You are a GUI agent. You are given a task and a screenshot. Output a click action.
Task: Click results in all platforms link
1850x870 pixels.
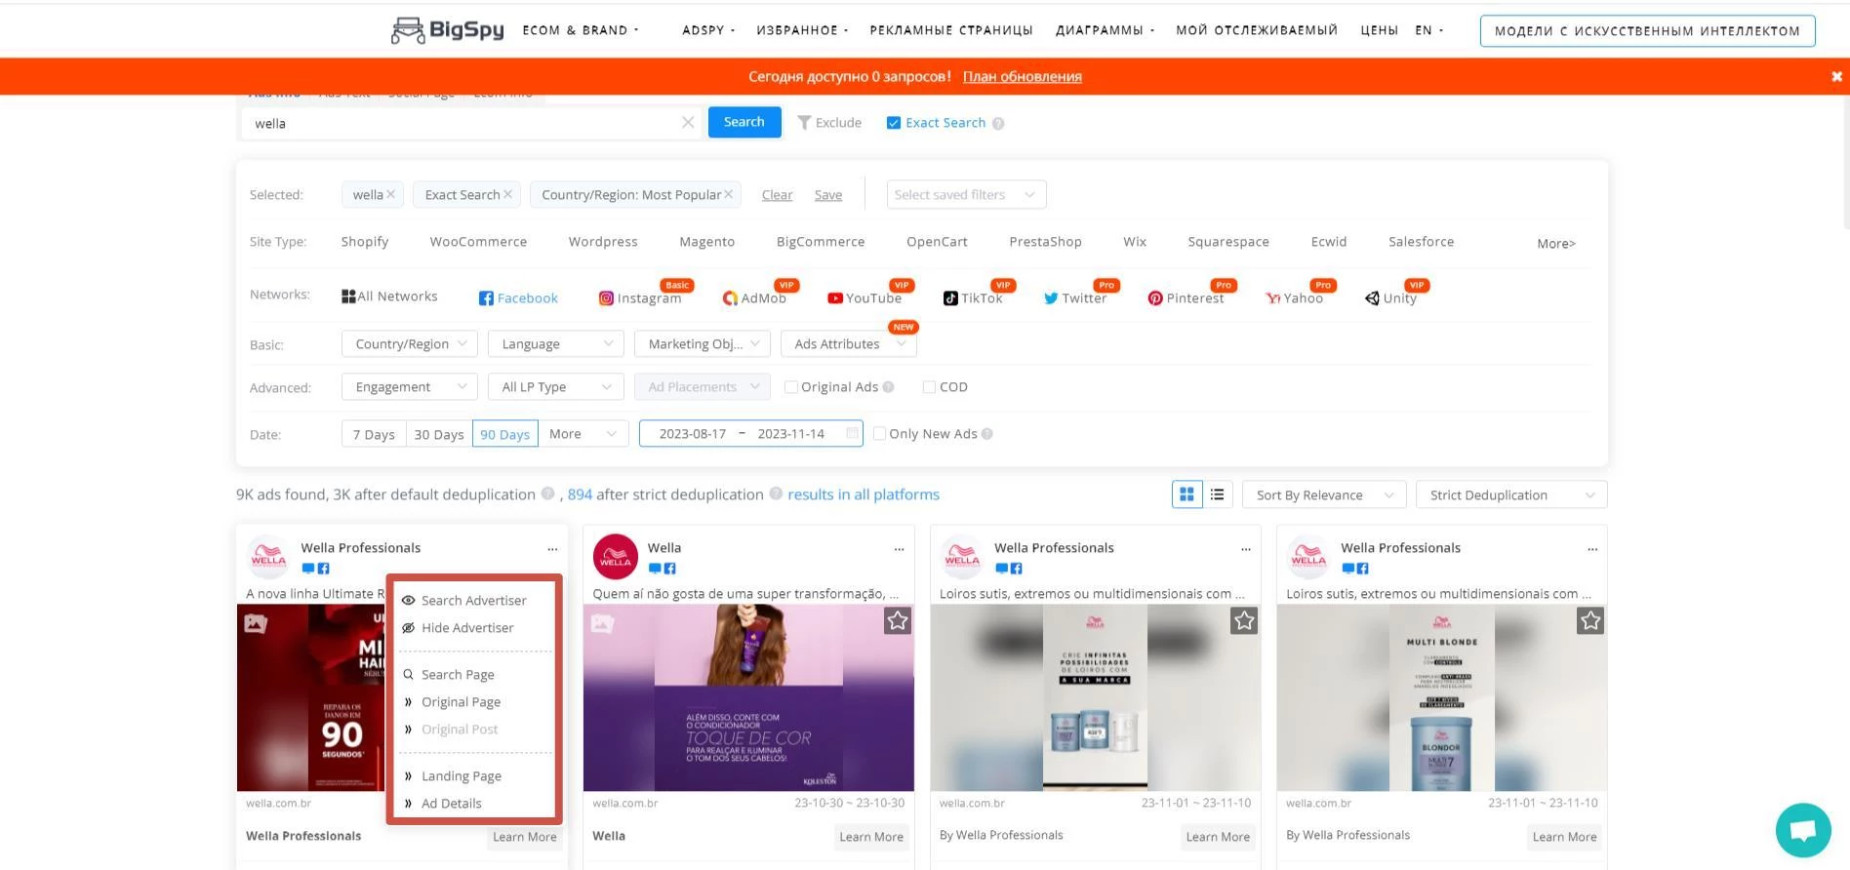(864, 494)
